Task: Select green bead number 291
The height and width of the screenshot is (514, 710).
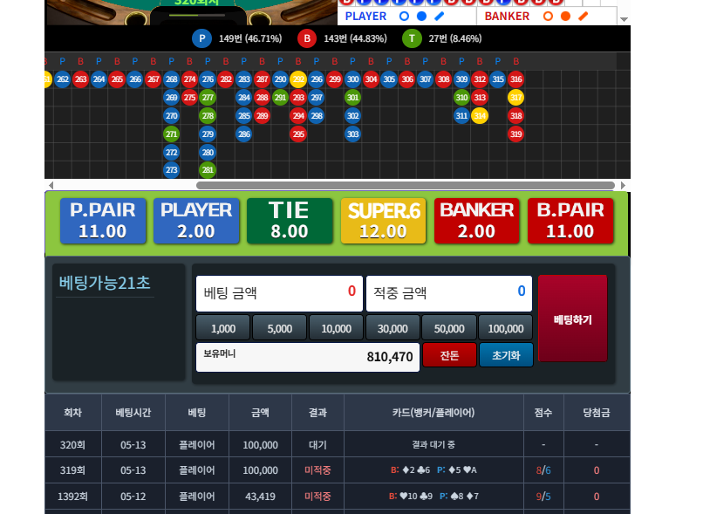Action: (280, 98)
